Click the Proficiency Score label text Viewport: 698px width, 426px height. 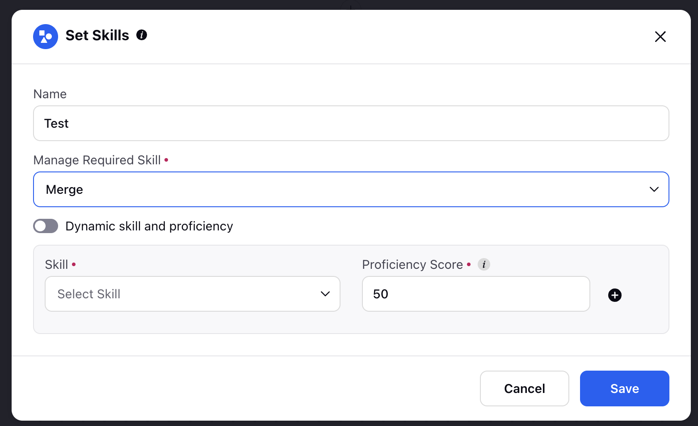tap(412, 265)
